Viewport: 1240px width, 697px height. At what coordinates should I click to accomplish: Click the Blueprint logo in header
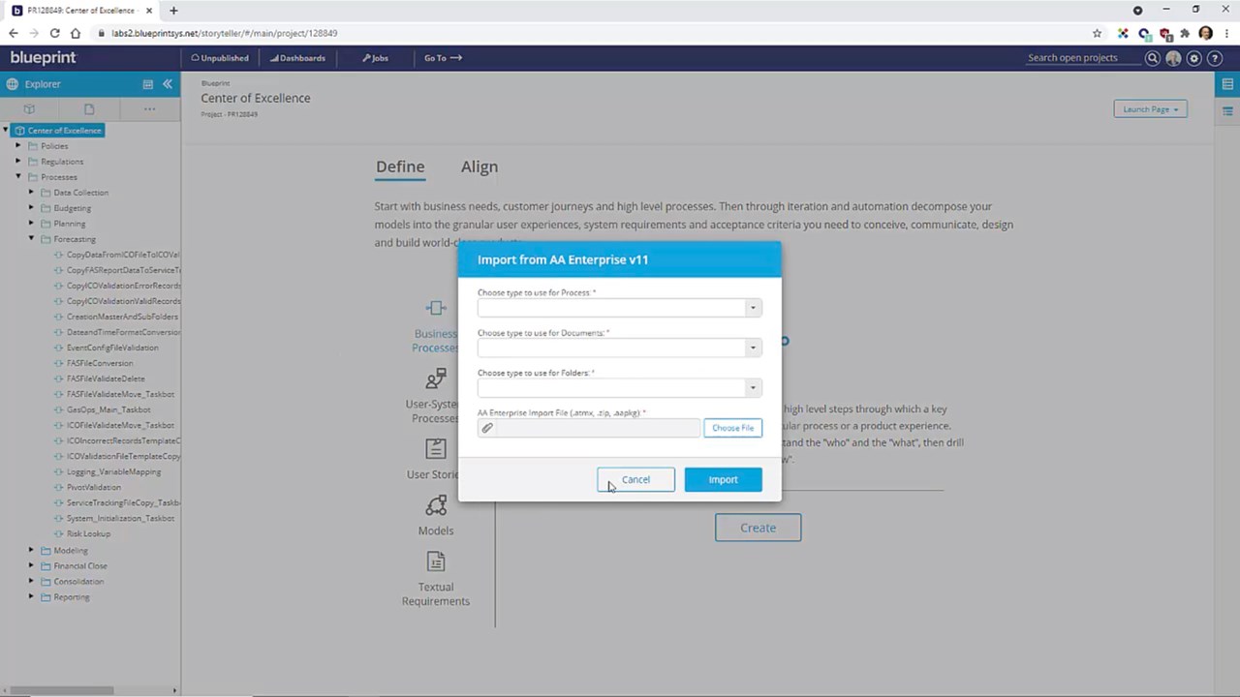pyautogui.click(x=43, y=58)
